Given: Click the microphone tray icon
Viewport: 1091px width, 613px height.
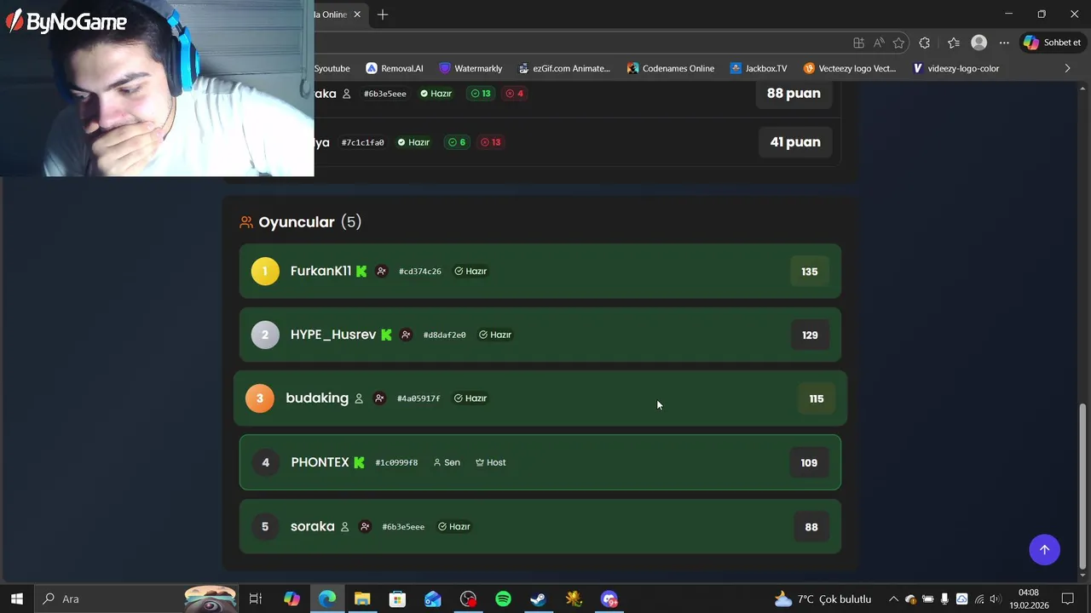Looking at the screenshot, I should 944,599.
